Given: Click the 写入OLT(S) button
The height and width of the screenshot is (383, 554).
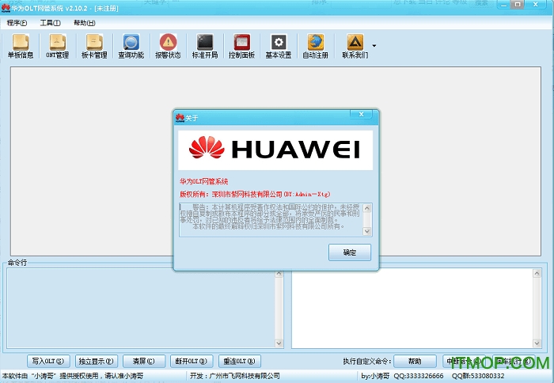Looking at the screenshot, I should pyautogui.click(x=48, y=361).
